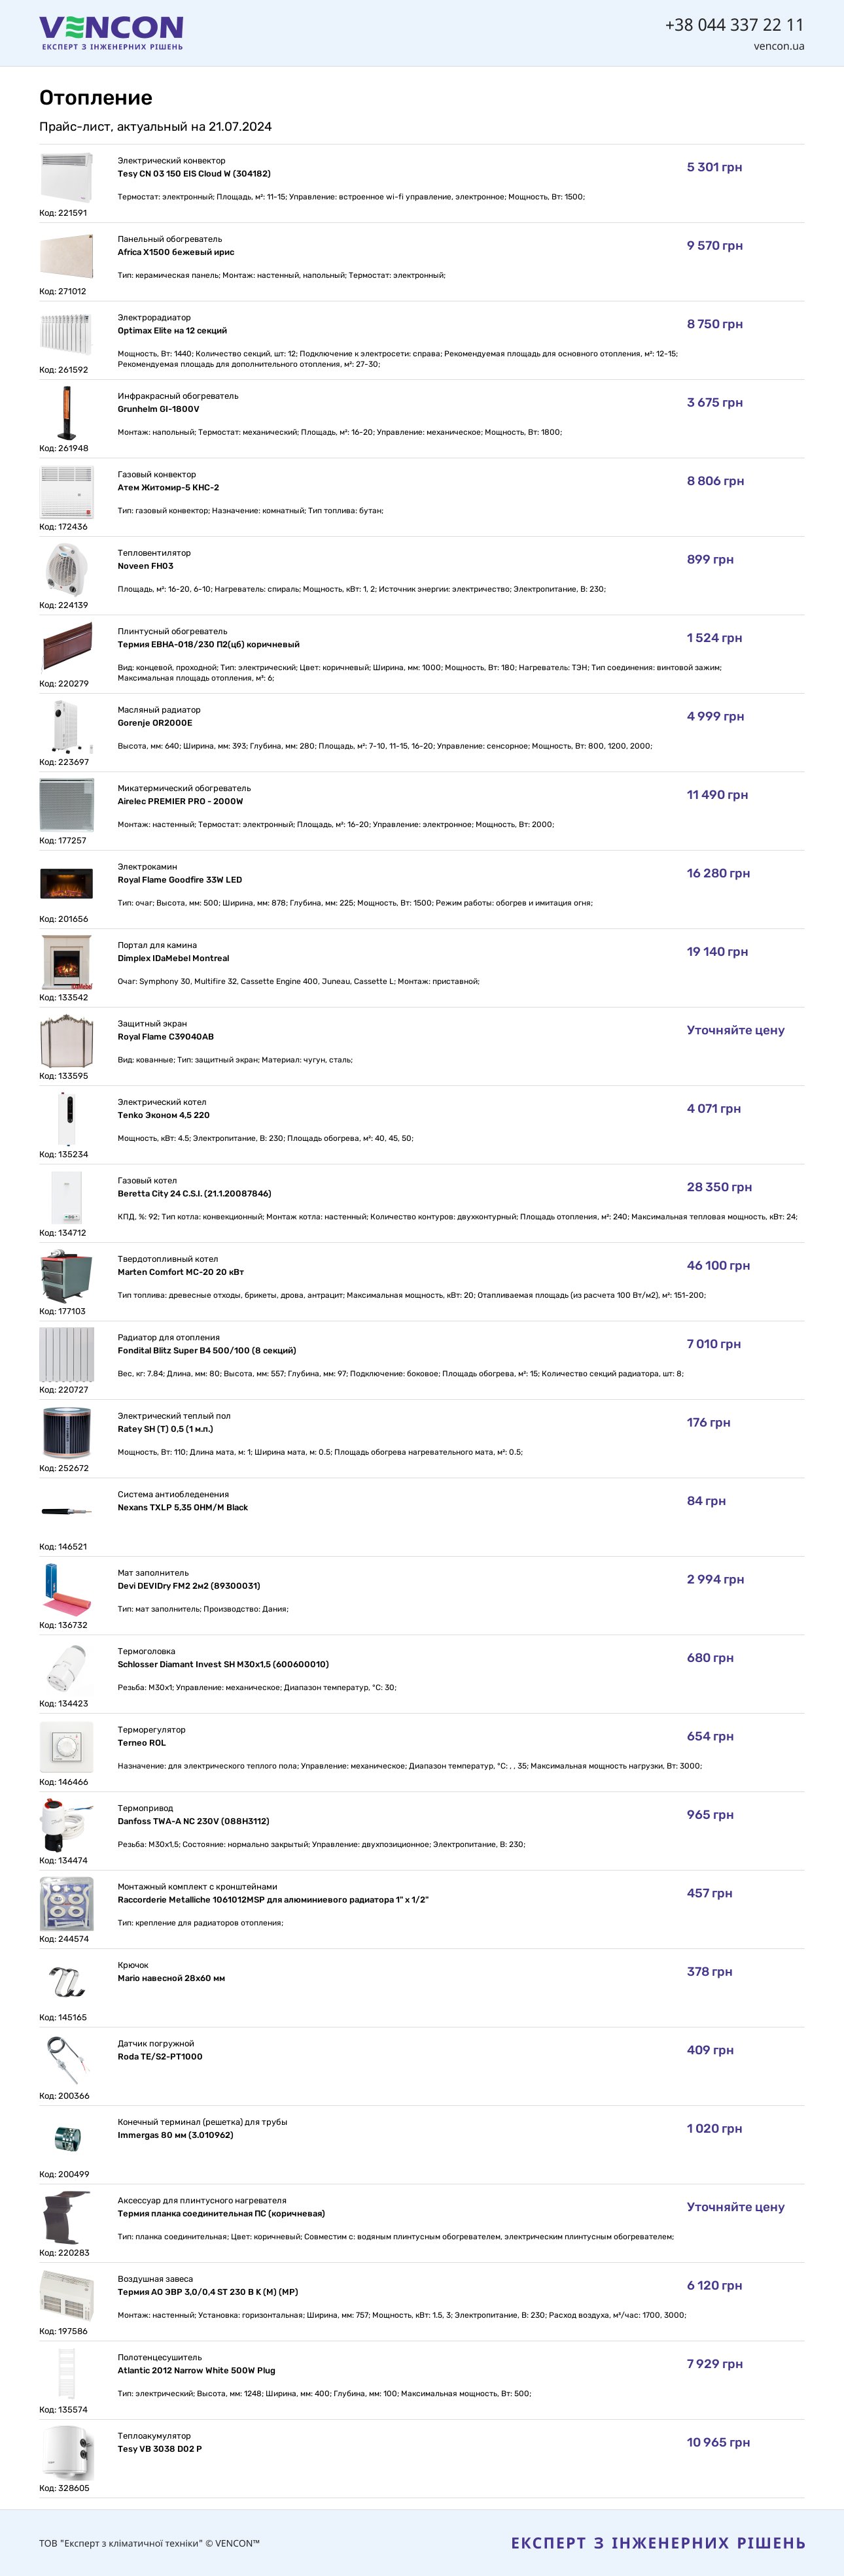The height and width of the screenshot is (2576, 844).
Task: Open the Tesy VB 3038 D02 P product title
Action: pos(160,2449)
